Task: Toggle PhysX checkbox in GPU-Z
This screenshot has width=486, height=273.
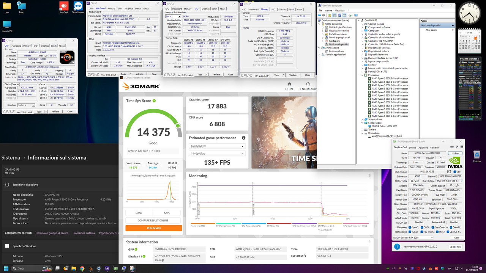Action: click(x=437, y=232)
